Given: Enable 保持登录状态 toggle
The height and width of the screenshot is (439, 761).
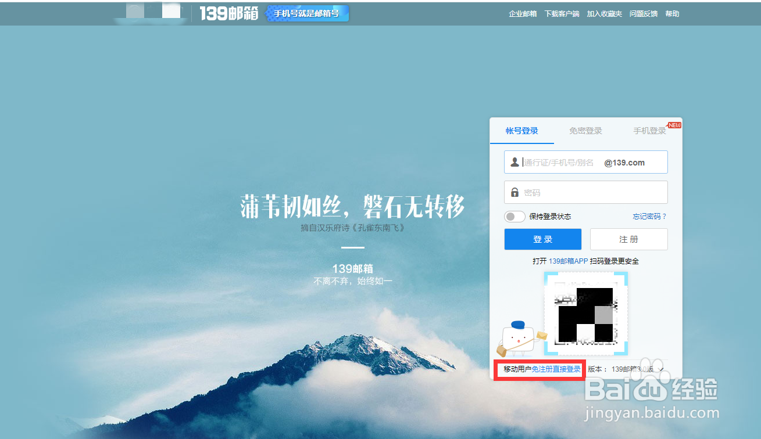Looking at the screenshot, I should tap(515, 216).
